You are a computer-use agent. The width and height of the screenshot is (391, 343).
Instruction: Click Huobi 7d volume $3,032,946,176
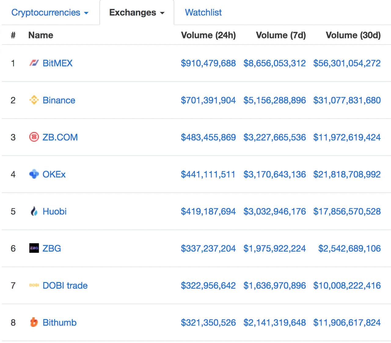[x=275, y=211]
